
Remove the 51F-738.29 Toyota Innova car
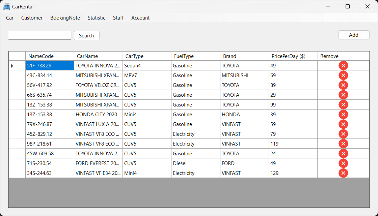343,66
